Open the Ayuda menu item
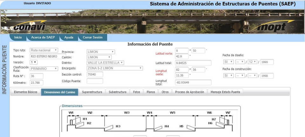The height and width of the screenshot is (137, 305). coord(69,37)
